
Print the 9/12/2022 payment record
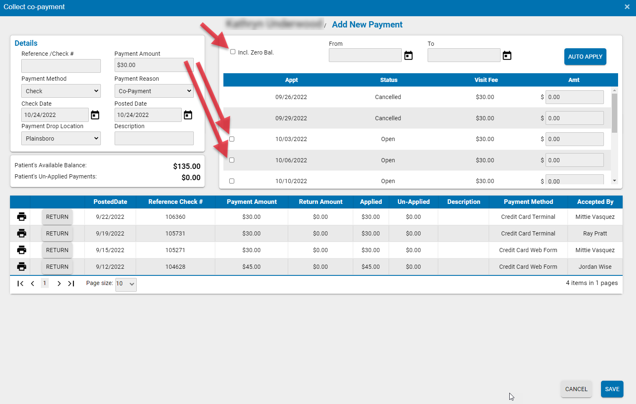tap(21, 266)
